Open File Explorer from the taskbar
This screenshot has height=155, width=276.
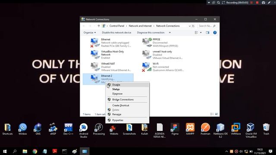[x=25, y=151]
